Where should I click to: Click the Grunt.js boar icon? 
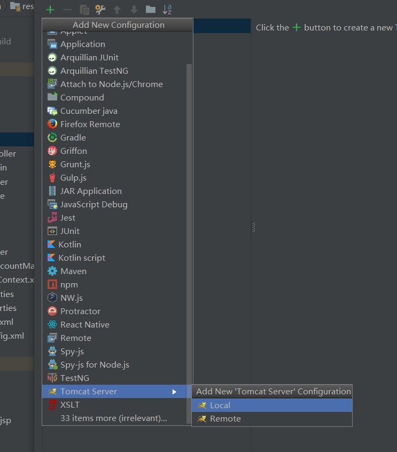(x=52, y=164)
